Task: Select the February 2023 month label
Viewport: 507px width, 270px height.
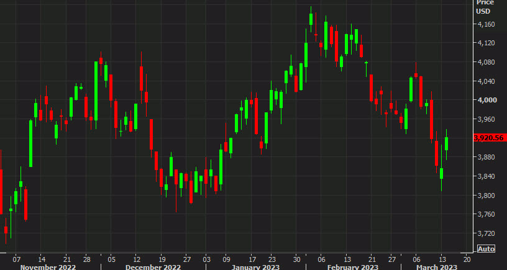Action: tap(352, 267)
